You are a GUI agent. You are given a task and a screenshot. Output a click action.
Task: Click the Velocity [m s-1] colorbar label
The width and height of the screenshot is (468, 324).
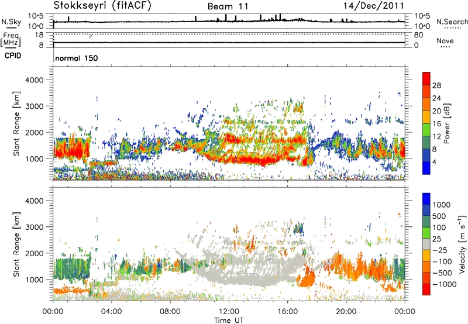(x=462, y=244)
